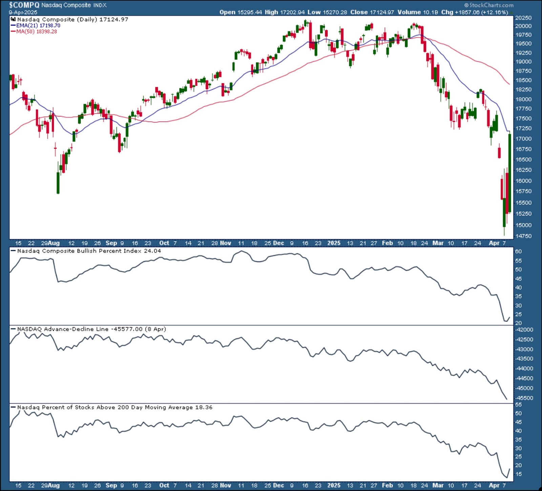
Task: Click the Percent Above 200 Day legend marker
Action: [13, 407]
